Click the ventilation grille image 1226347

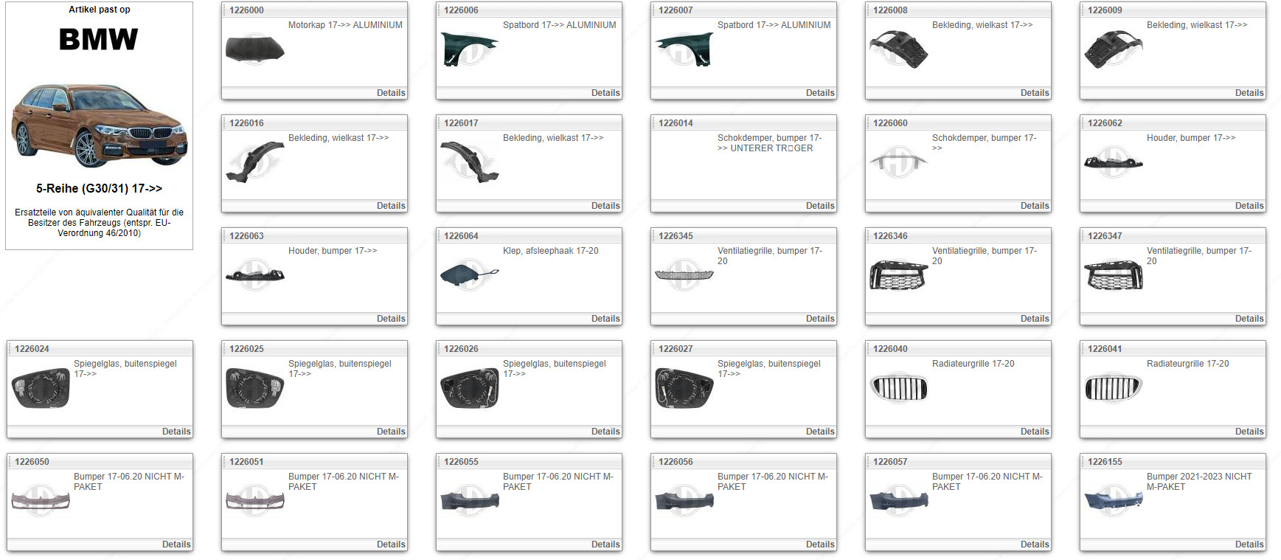point(1114,275)
